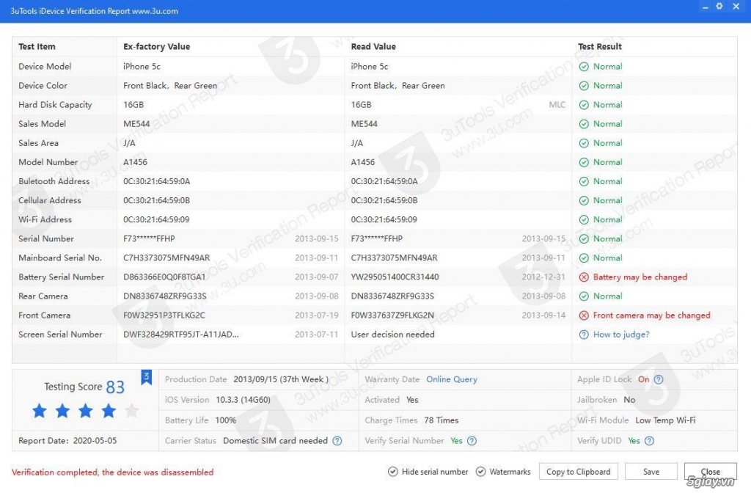Click Report Date 2020-05-05 text

click(x=67, y=441)
